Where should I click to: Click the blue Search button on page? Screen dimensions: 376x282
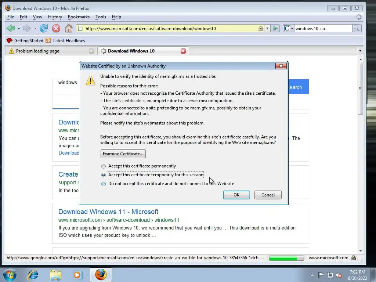click(299, 87)
